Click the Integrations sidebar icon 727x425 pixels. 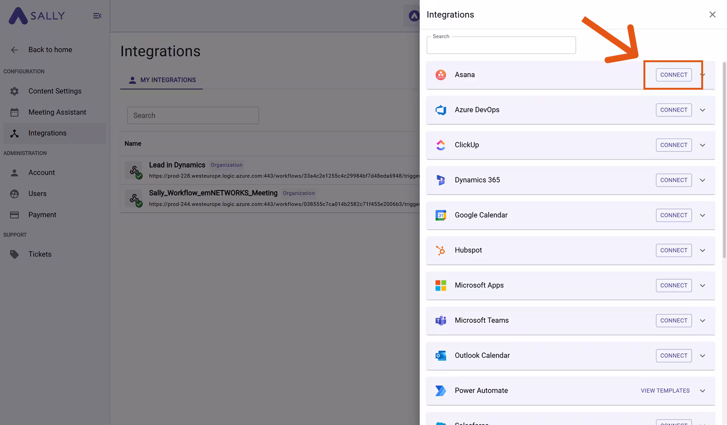(14, 133)
